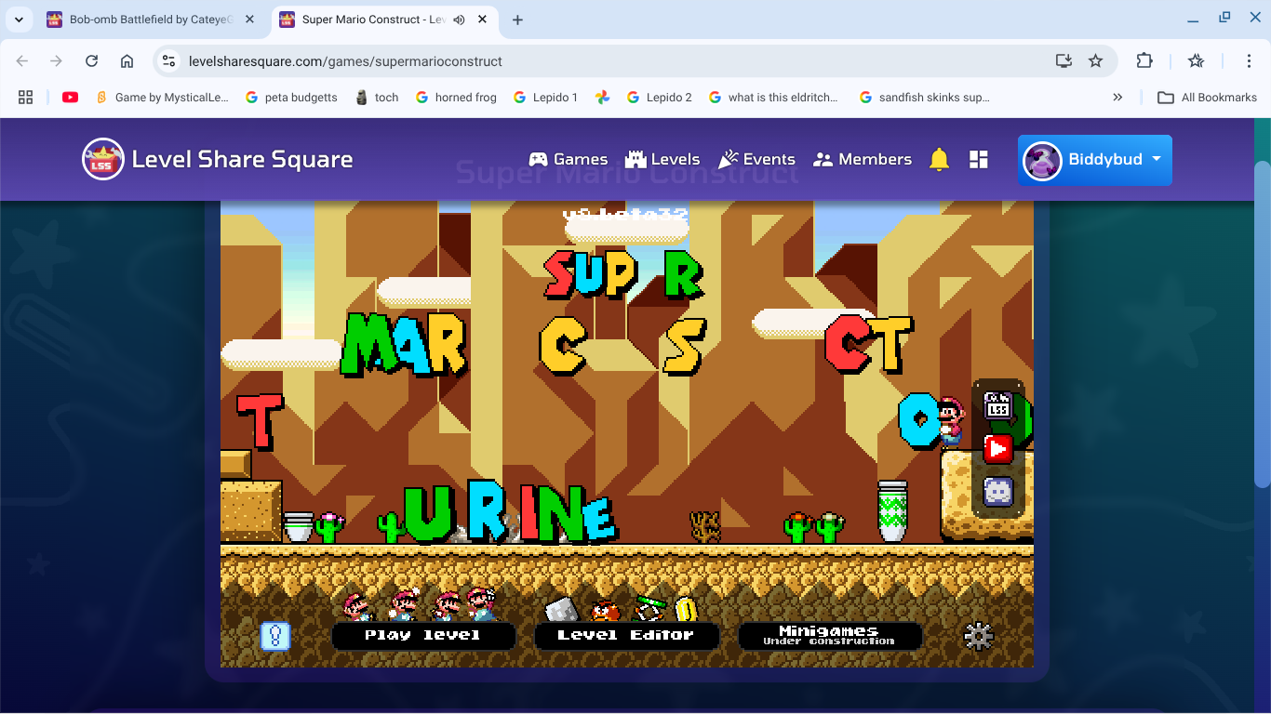
Task: Click Mario holding the letter O
Action: click(x=950, y=423)
